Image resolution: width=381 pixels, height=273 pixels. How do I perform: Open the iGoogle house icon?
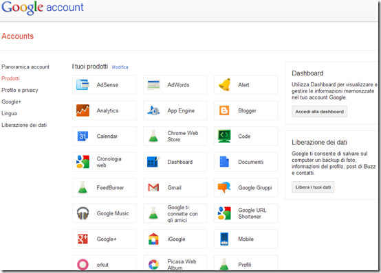153,239
